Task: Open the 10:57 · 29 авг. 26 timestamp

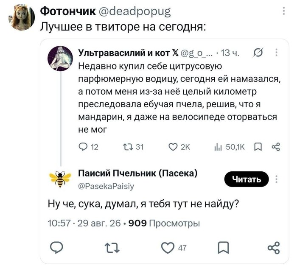Action: pyautogui.click(x=84, y=223)
